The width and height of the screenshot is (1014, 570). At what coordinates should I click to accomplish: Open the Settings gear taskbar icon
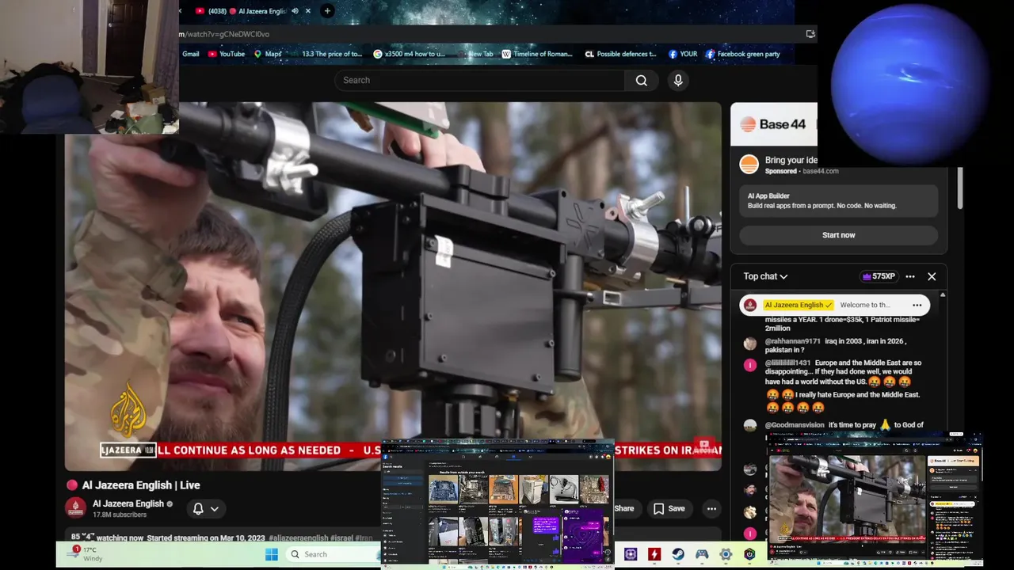point(726,554)
